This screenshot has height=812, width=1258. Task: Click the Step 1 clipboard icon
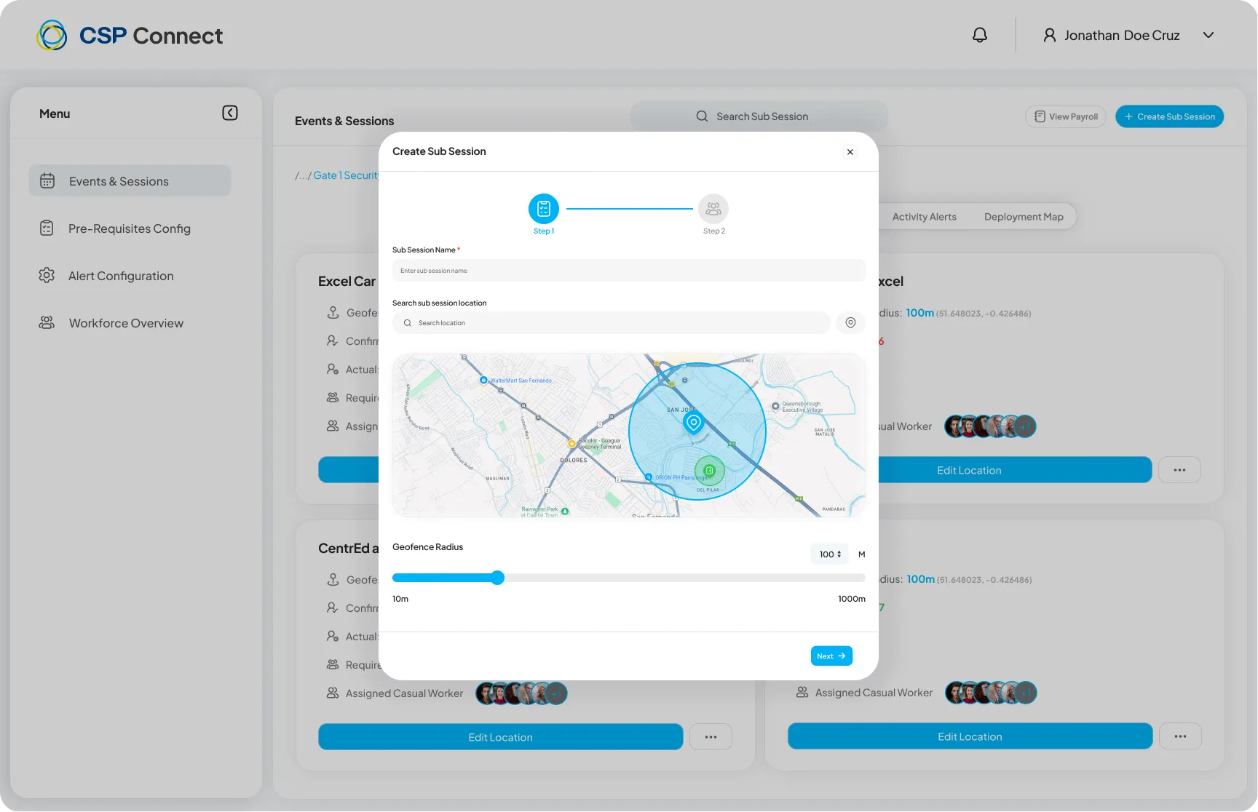pyautogui.click(x=544, y=209)
